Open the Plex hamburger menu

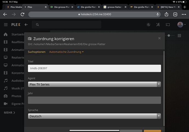[x=6, y=25]
